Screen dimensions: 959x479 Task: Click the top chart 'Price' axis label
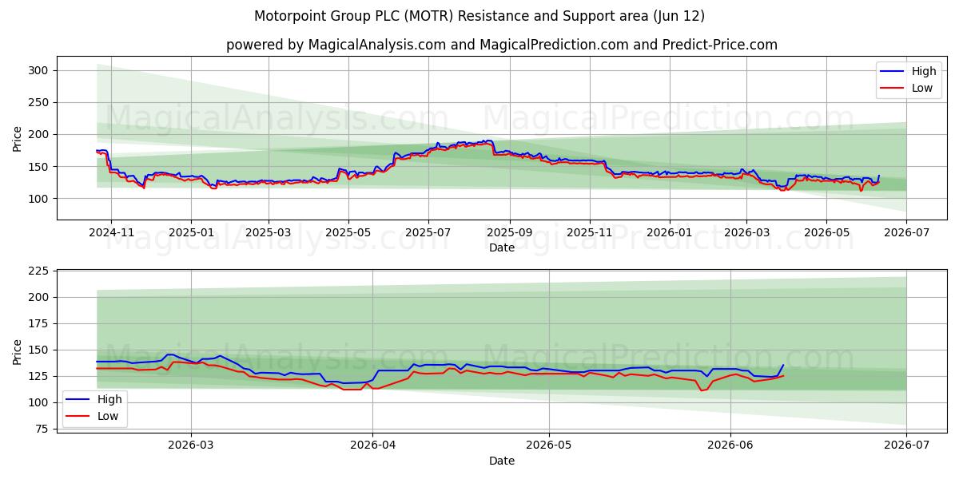[18, 138]
